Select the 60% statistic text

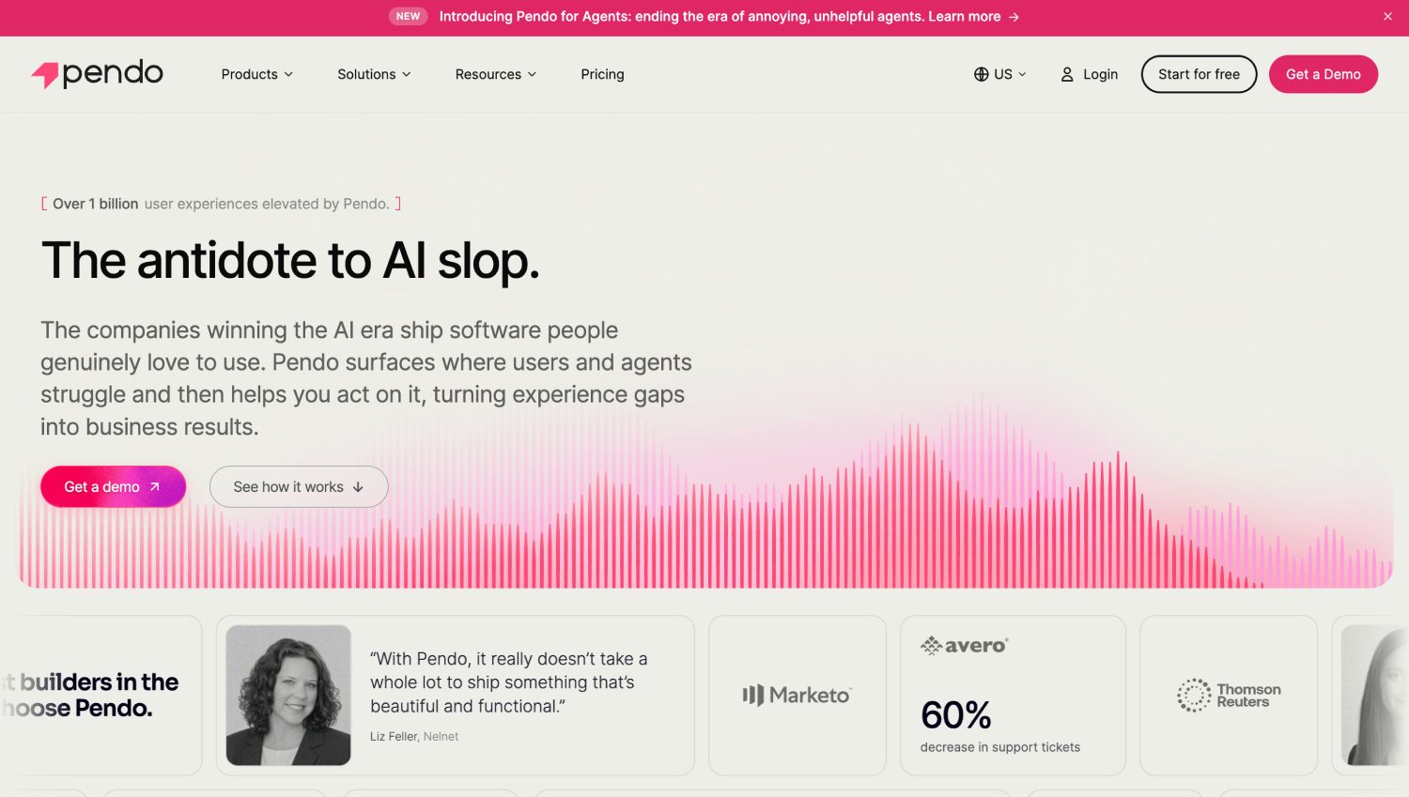(956, 715)
